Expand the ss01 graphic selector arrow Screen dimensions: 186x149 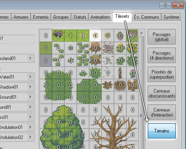31,117
